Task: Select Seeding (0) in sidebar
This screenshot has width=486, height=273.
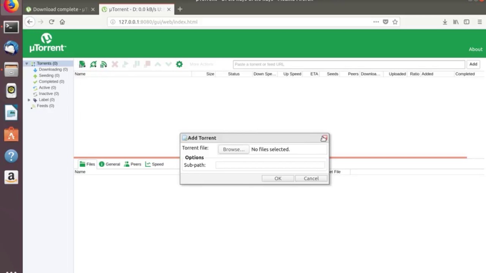Action: click(49, 75)
